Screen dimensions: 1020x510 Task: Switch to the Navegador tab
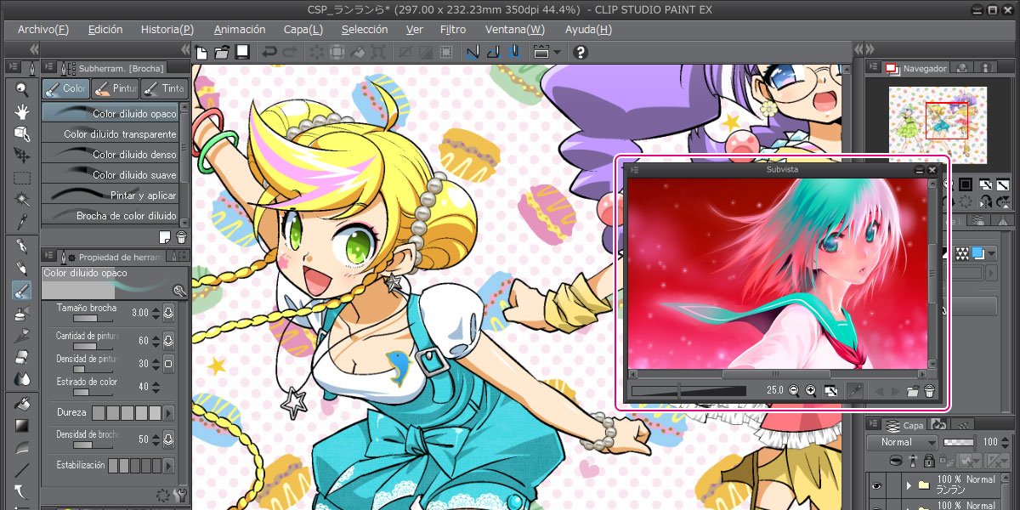(x=916, y=68)
